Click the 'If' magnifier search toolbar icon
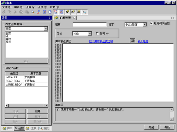The width and height of the screenshot is (177, 132). tap(85, 12)
